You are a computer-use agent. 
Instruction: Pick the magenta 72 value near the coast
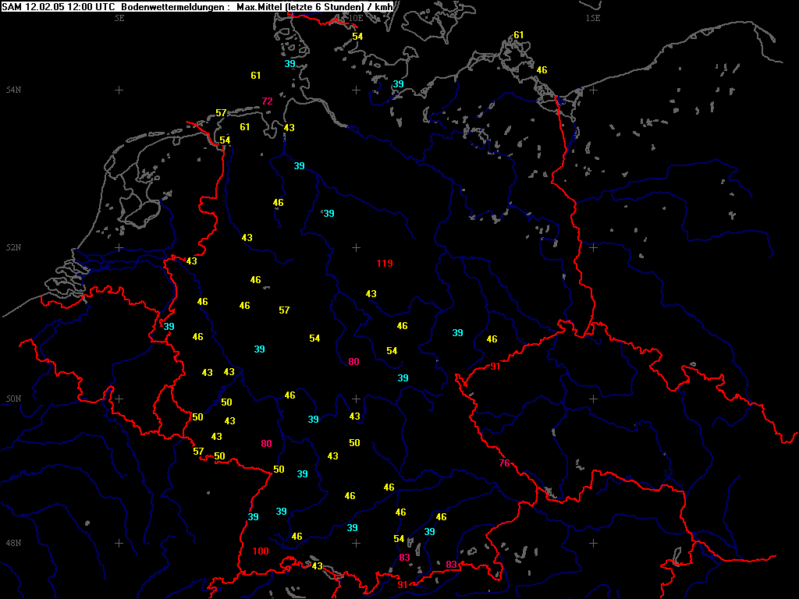[268, 101]
